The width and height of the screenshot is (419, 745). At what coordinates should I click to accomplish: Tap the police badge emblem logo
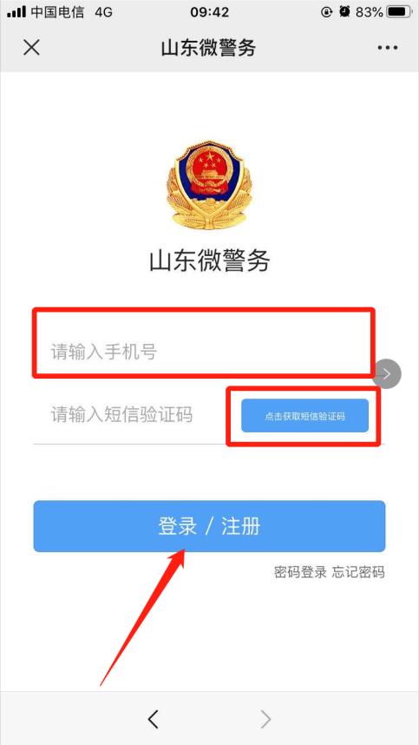pos(209,186)
